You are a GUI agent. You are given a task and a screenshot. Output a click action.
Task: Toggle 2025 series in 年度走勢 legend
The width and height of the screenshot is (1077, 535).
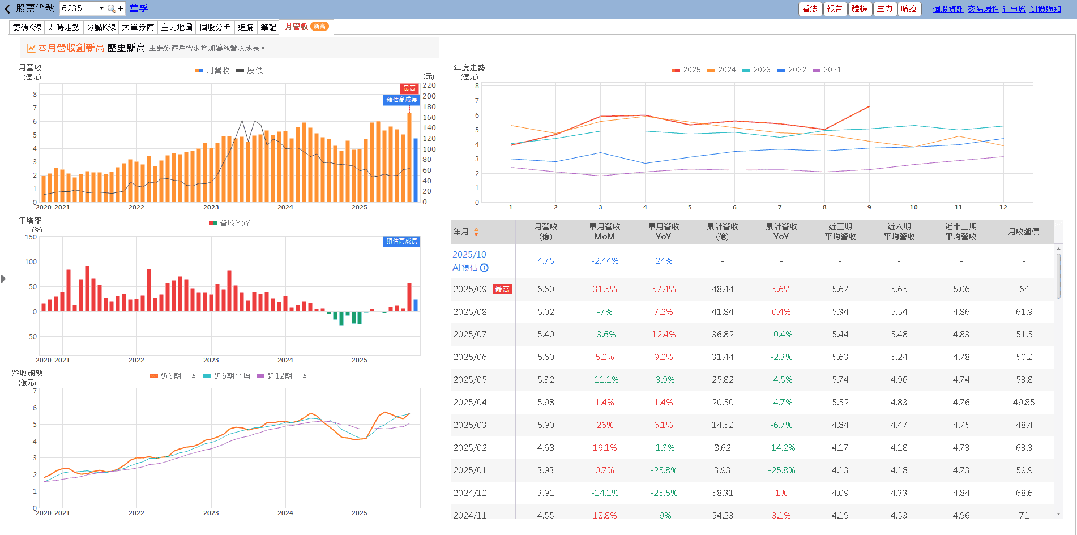pyautogui.click(x=686, y=70)
